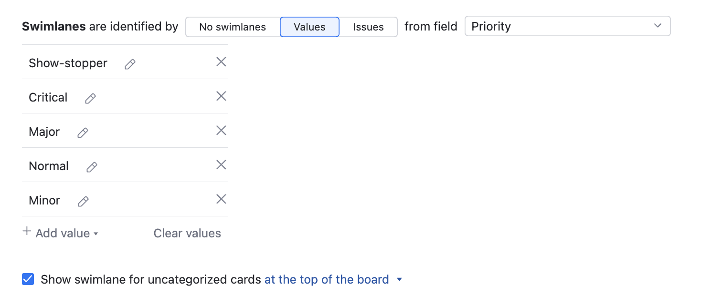
Task: Open the uncategorized swimlane position dropdown arrow
Action: 400,280
